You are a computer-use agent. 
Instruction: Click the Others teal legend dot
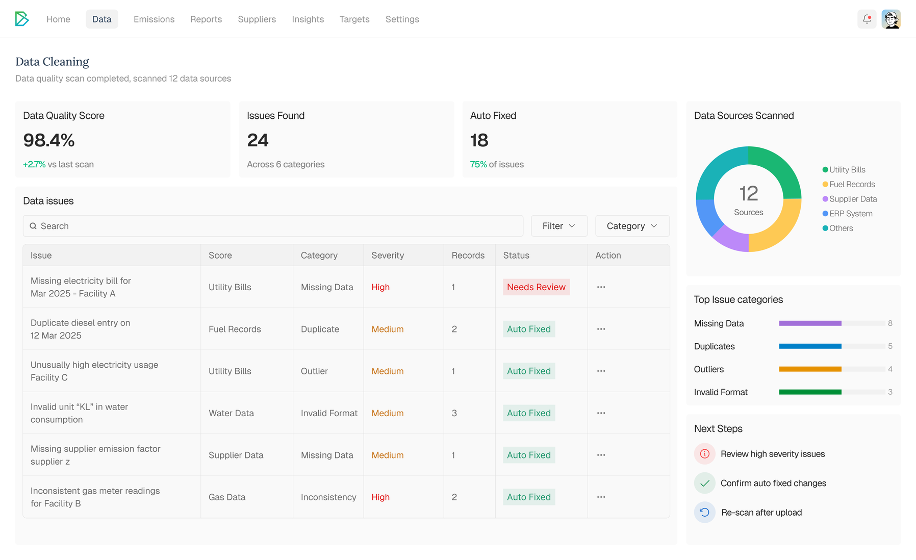[825, 228]
